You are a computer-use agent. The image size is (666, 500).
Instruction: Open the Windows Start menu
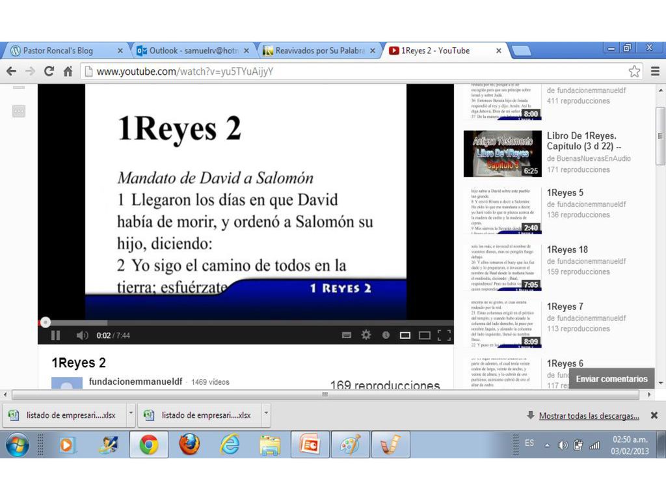(17, 445)
